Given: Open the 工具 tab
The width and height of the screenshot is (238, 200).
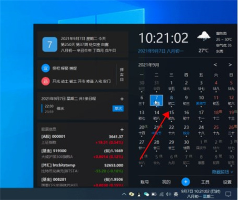Looking at the screenshot, I should (205, 182).
